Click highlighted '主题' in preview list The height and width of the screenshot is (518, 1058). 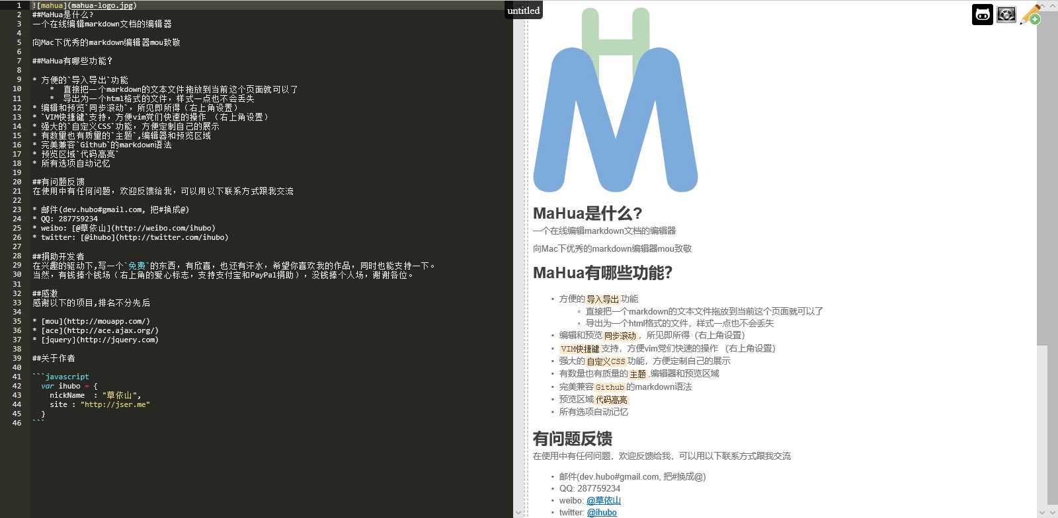tap(637, 374)
